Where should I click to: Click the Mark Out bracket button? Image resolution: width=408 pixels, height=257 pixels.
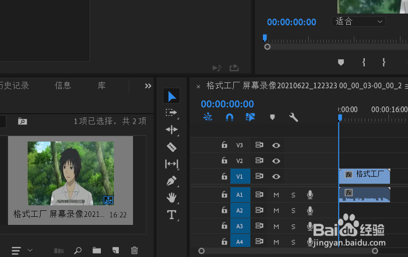384,62
